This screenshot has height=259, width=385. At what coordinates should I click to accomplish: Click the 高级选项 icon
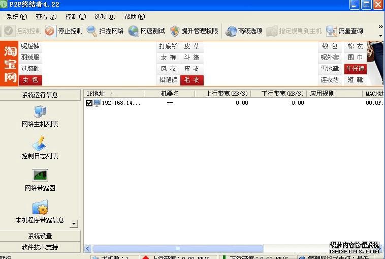[231, 31]
